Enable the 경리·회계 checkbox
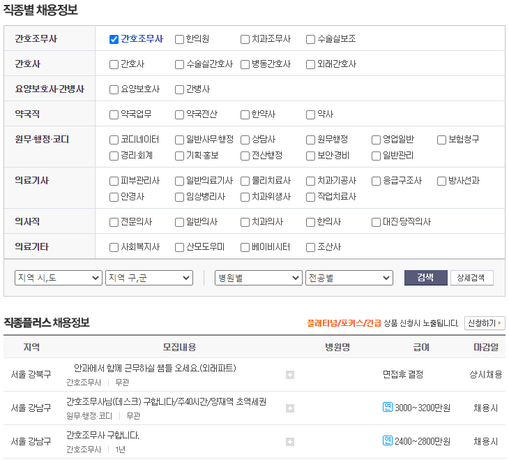Image resolution: width=509 pixels, height=460 pixels. click(114, 156)
